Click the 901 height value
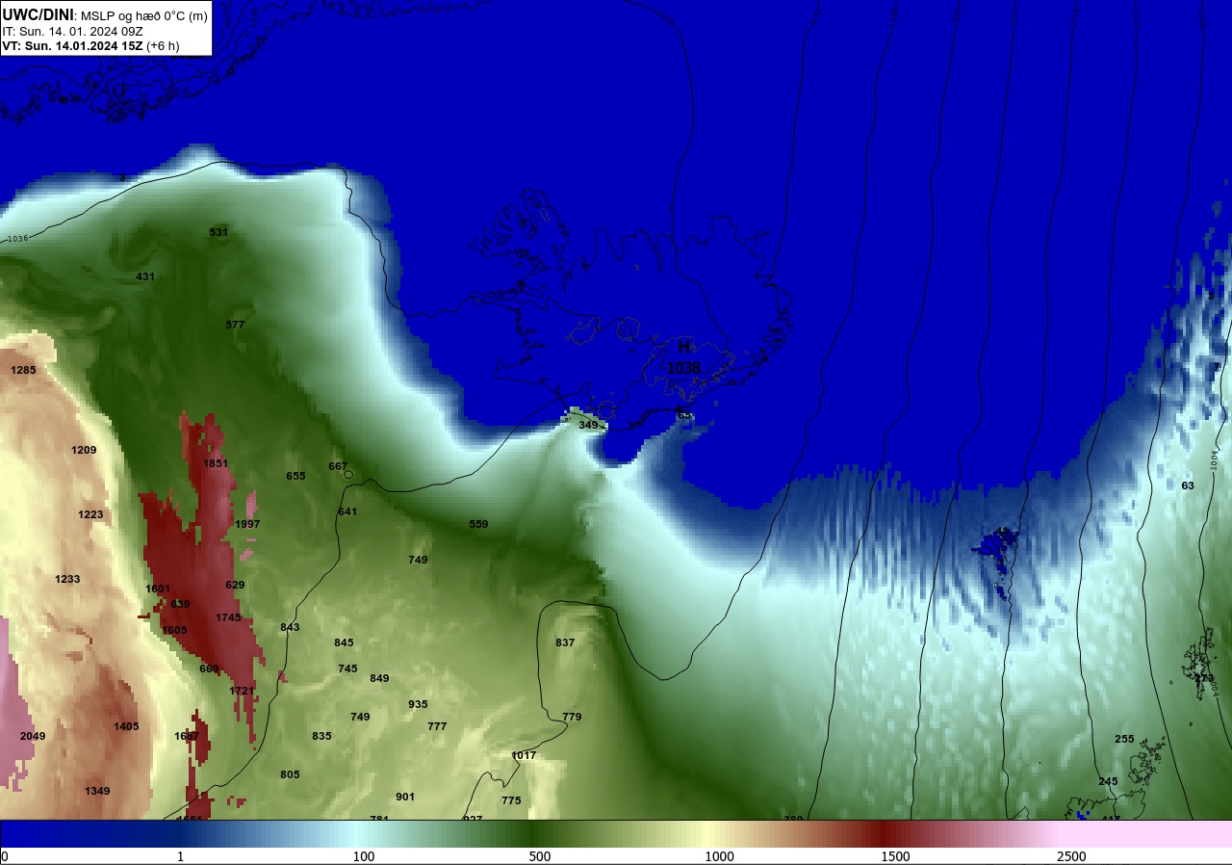 [x=405, y=797]
